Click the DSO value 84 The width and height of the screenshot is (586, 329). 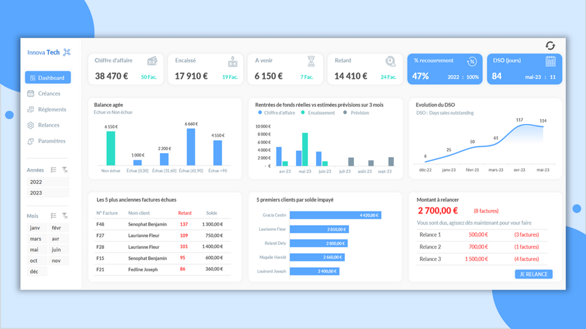497,76
